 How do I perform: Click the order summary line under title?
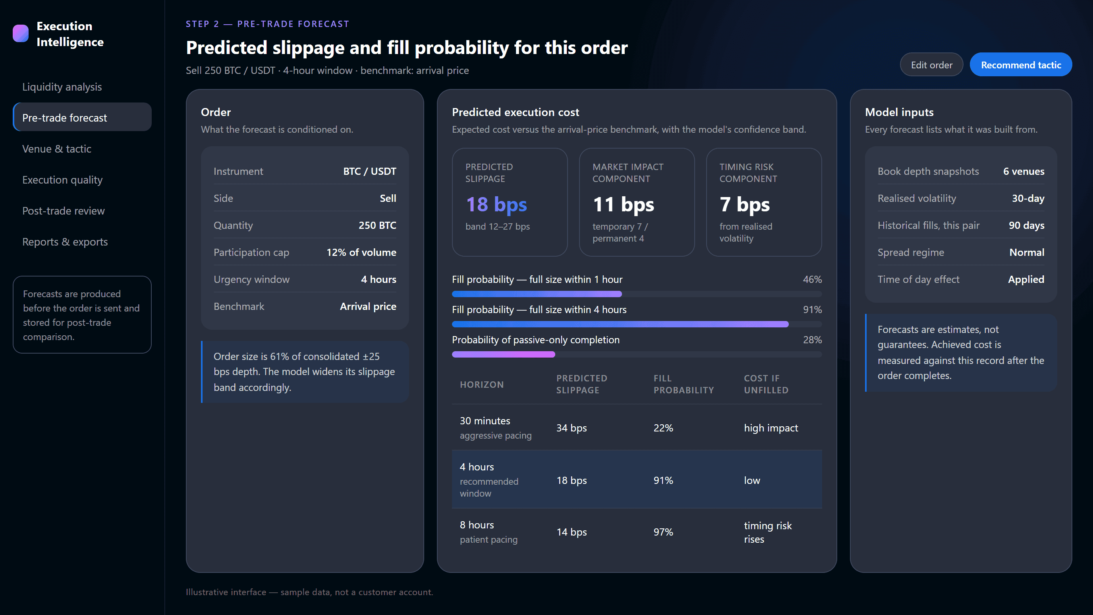click(327, 70)
